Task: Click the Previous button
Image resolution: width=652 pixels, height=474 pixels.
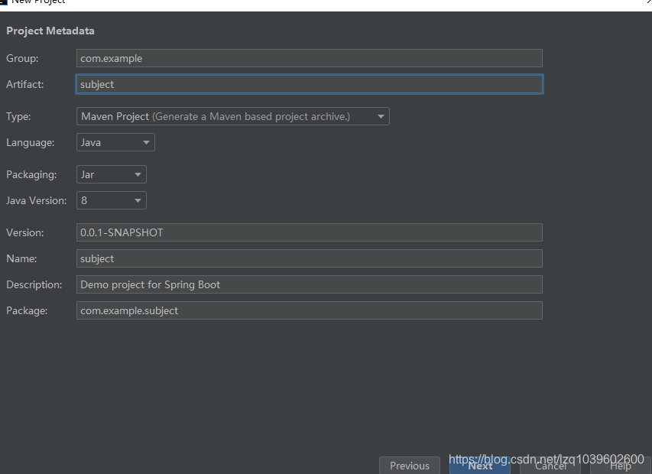Action: [410, 466]
